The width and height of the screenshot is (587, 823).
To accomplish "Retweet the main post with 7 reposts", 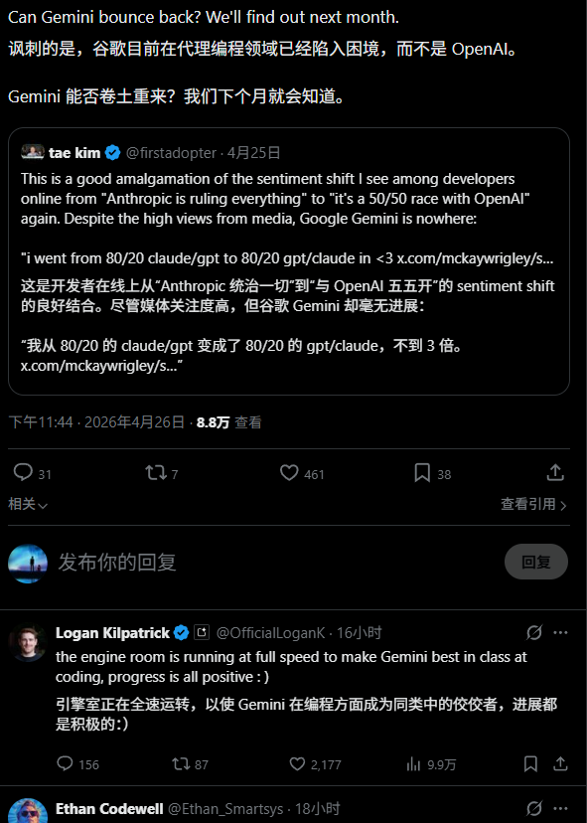I will click(x=156, y=473).
